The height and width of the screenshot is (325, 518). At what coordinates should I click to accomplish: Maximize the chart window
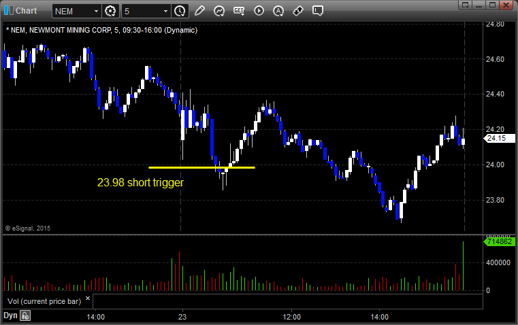492,5
